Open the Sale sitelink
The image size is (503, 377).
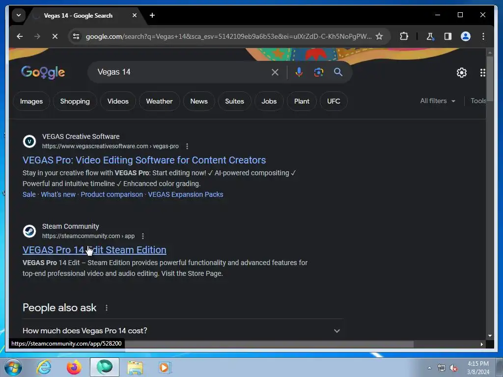[29, 194]
